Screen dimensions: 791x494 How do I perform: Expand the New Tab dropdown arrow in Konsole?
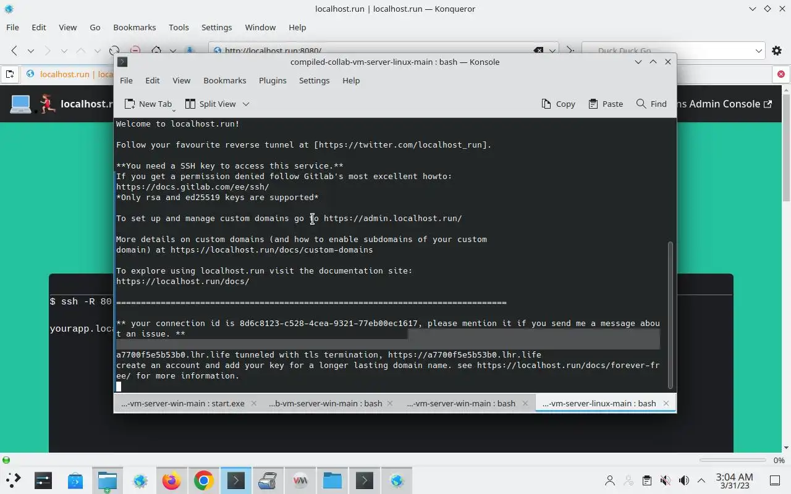(x=174, y=110)
